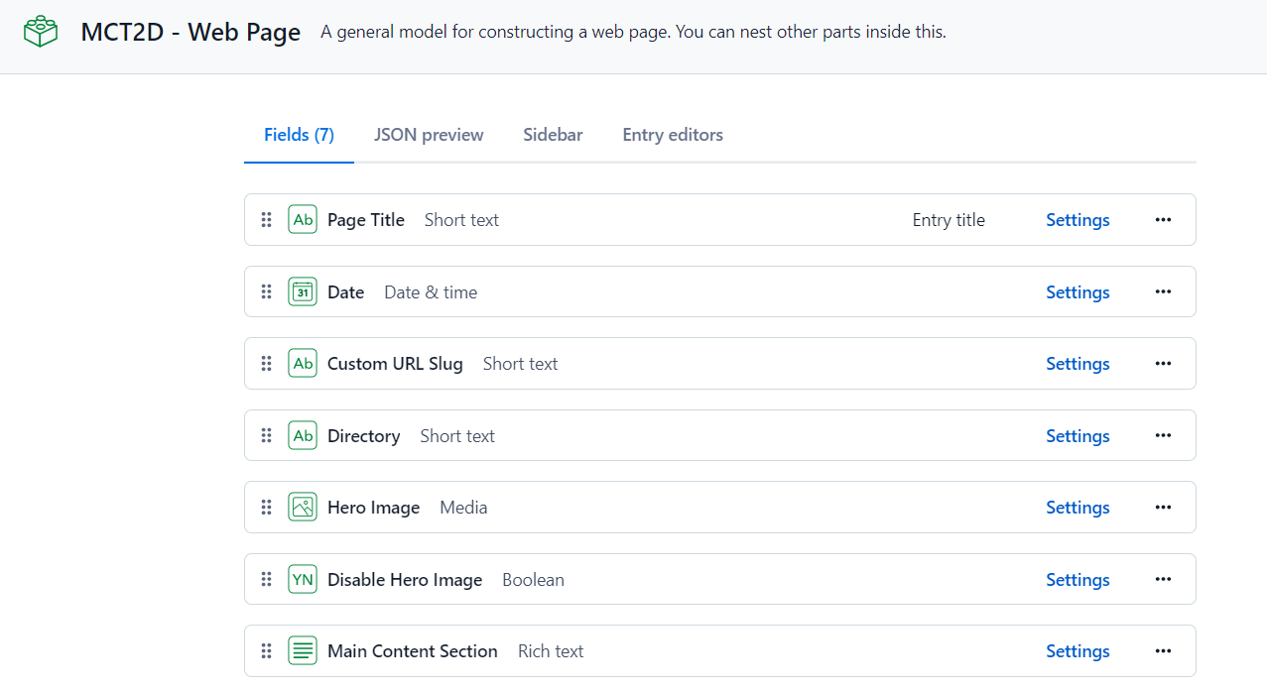
Task: Open the three-dot menu for Page Title
Action: tap(1164, 220)
